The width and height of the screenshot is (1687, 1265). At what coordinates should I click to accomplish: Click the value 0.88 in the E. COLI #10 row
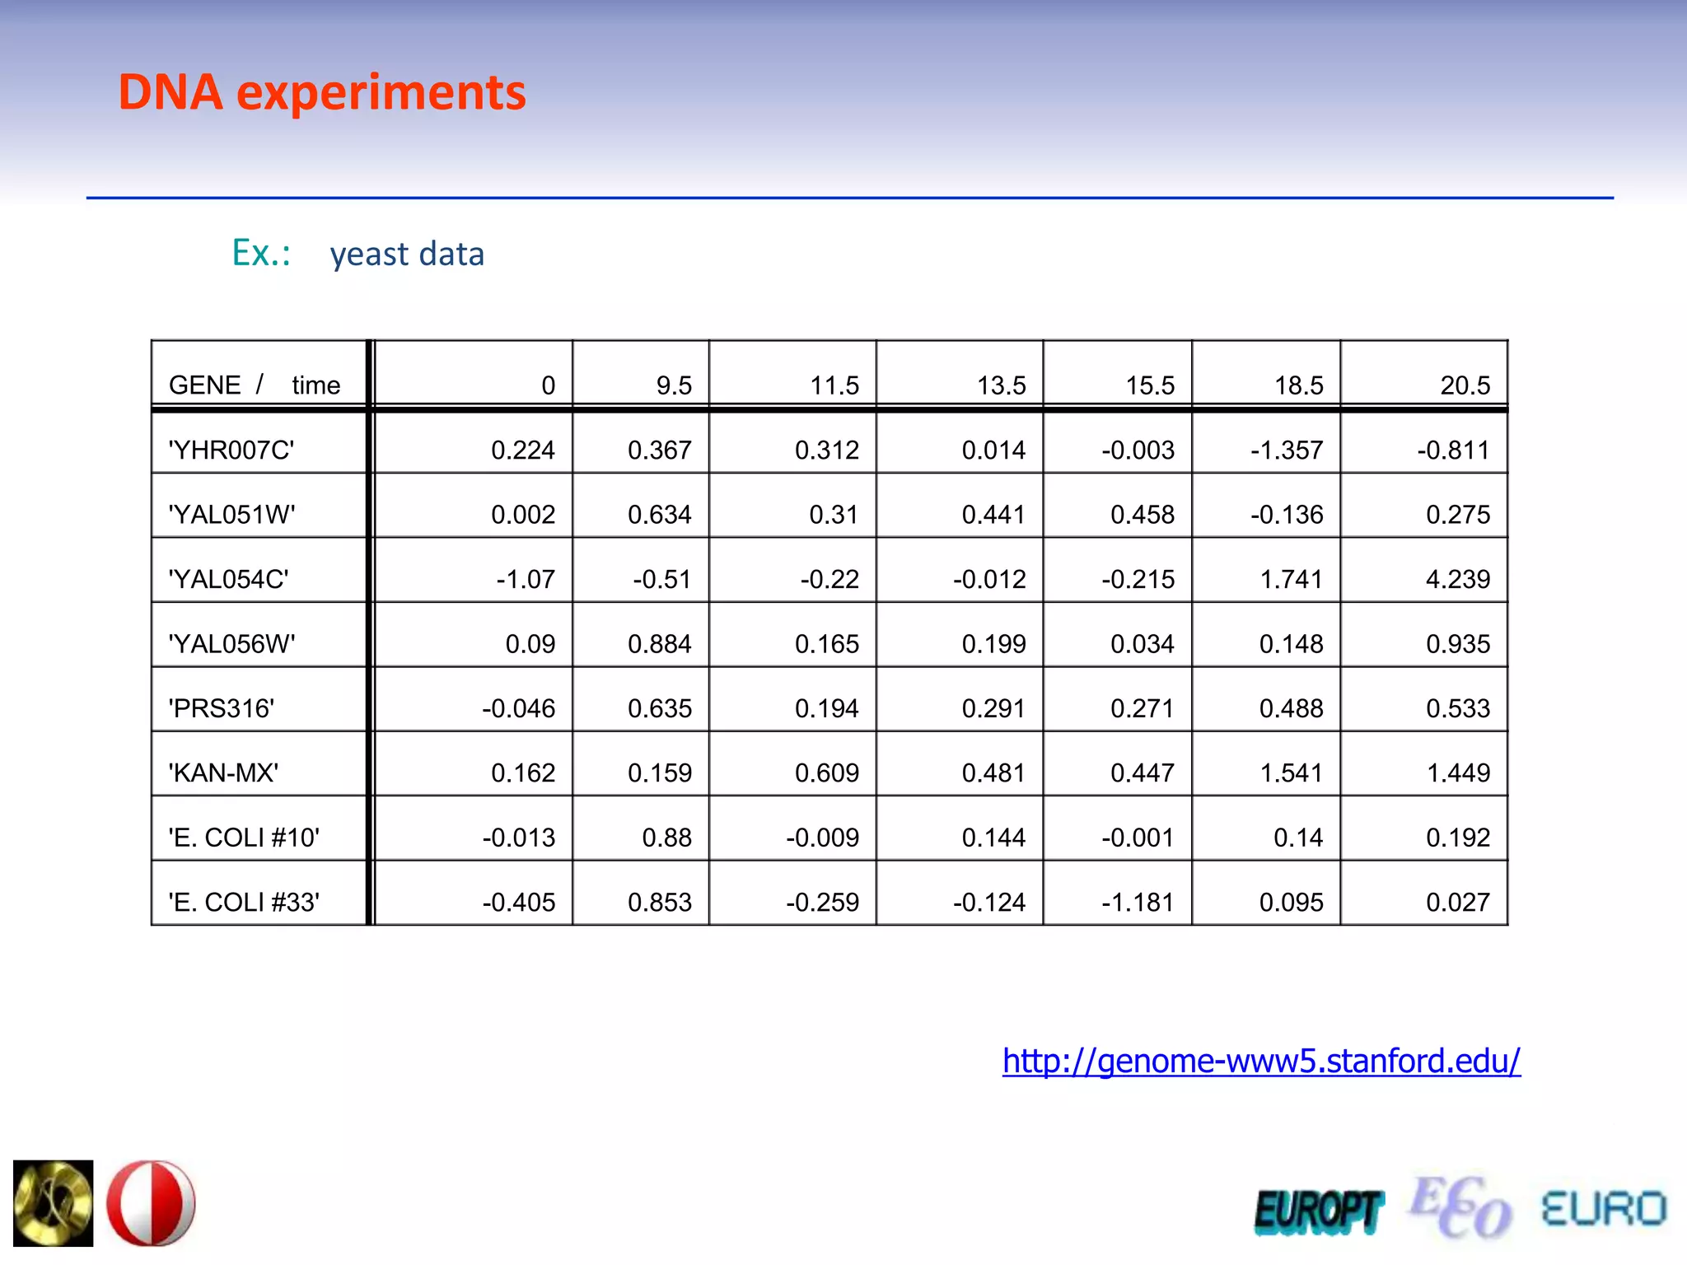coord(667,838)
